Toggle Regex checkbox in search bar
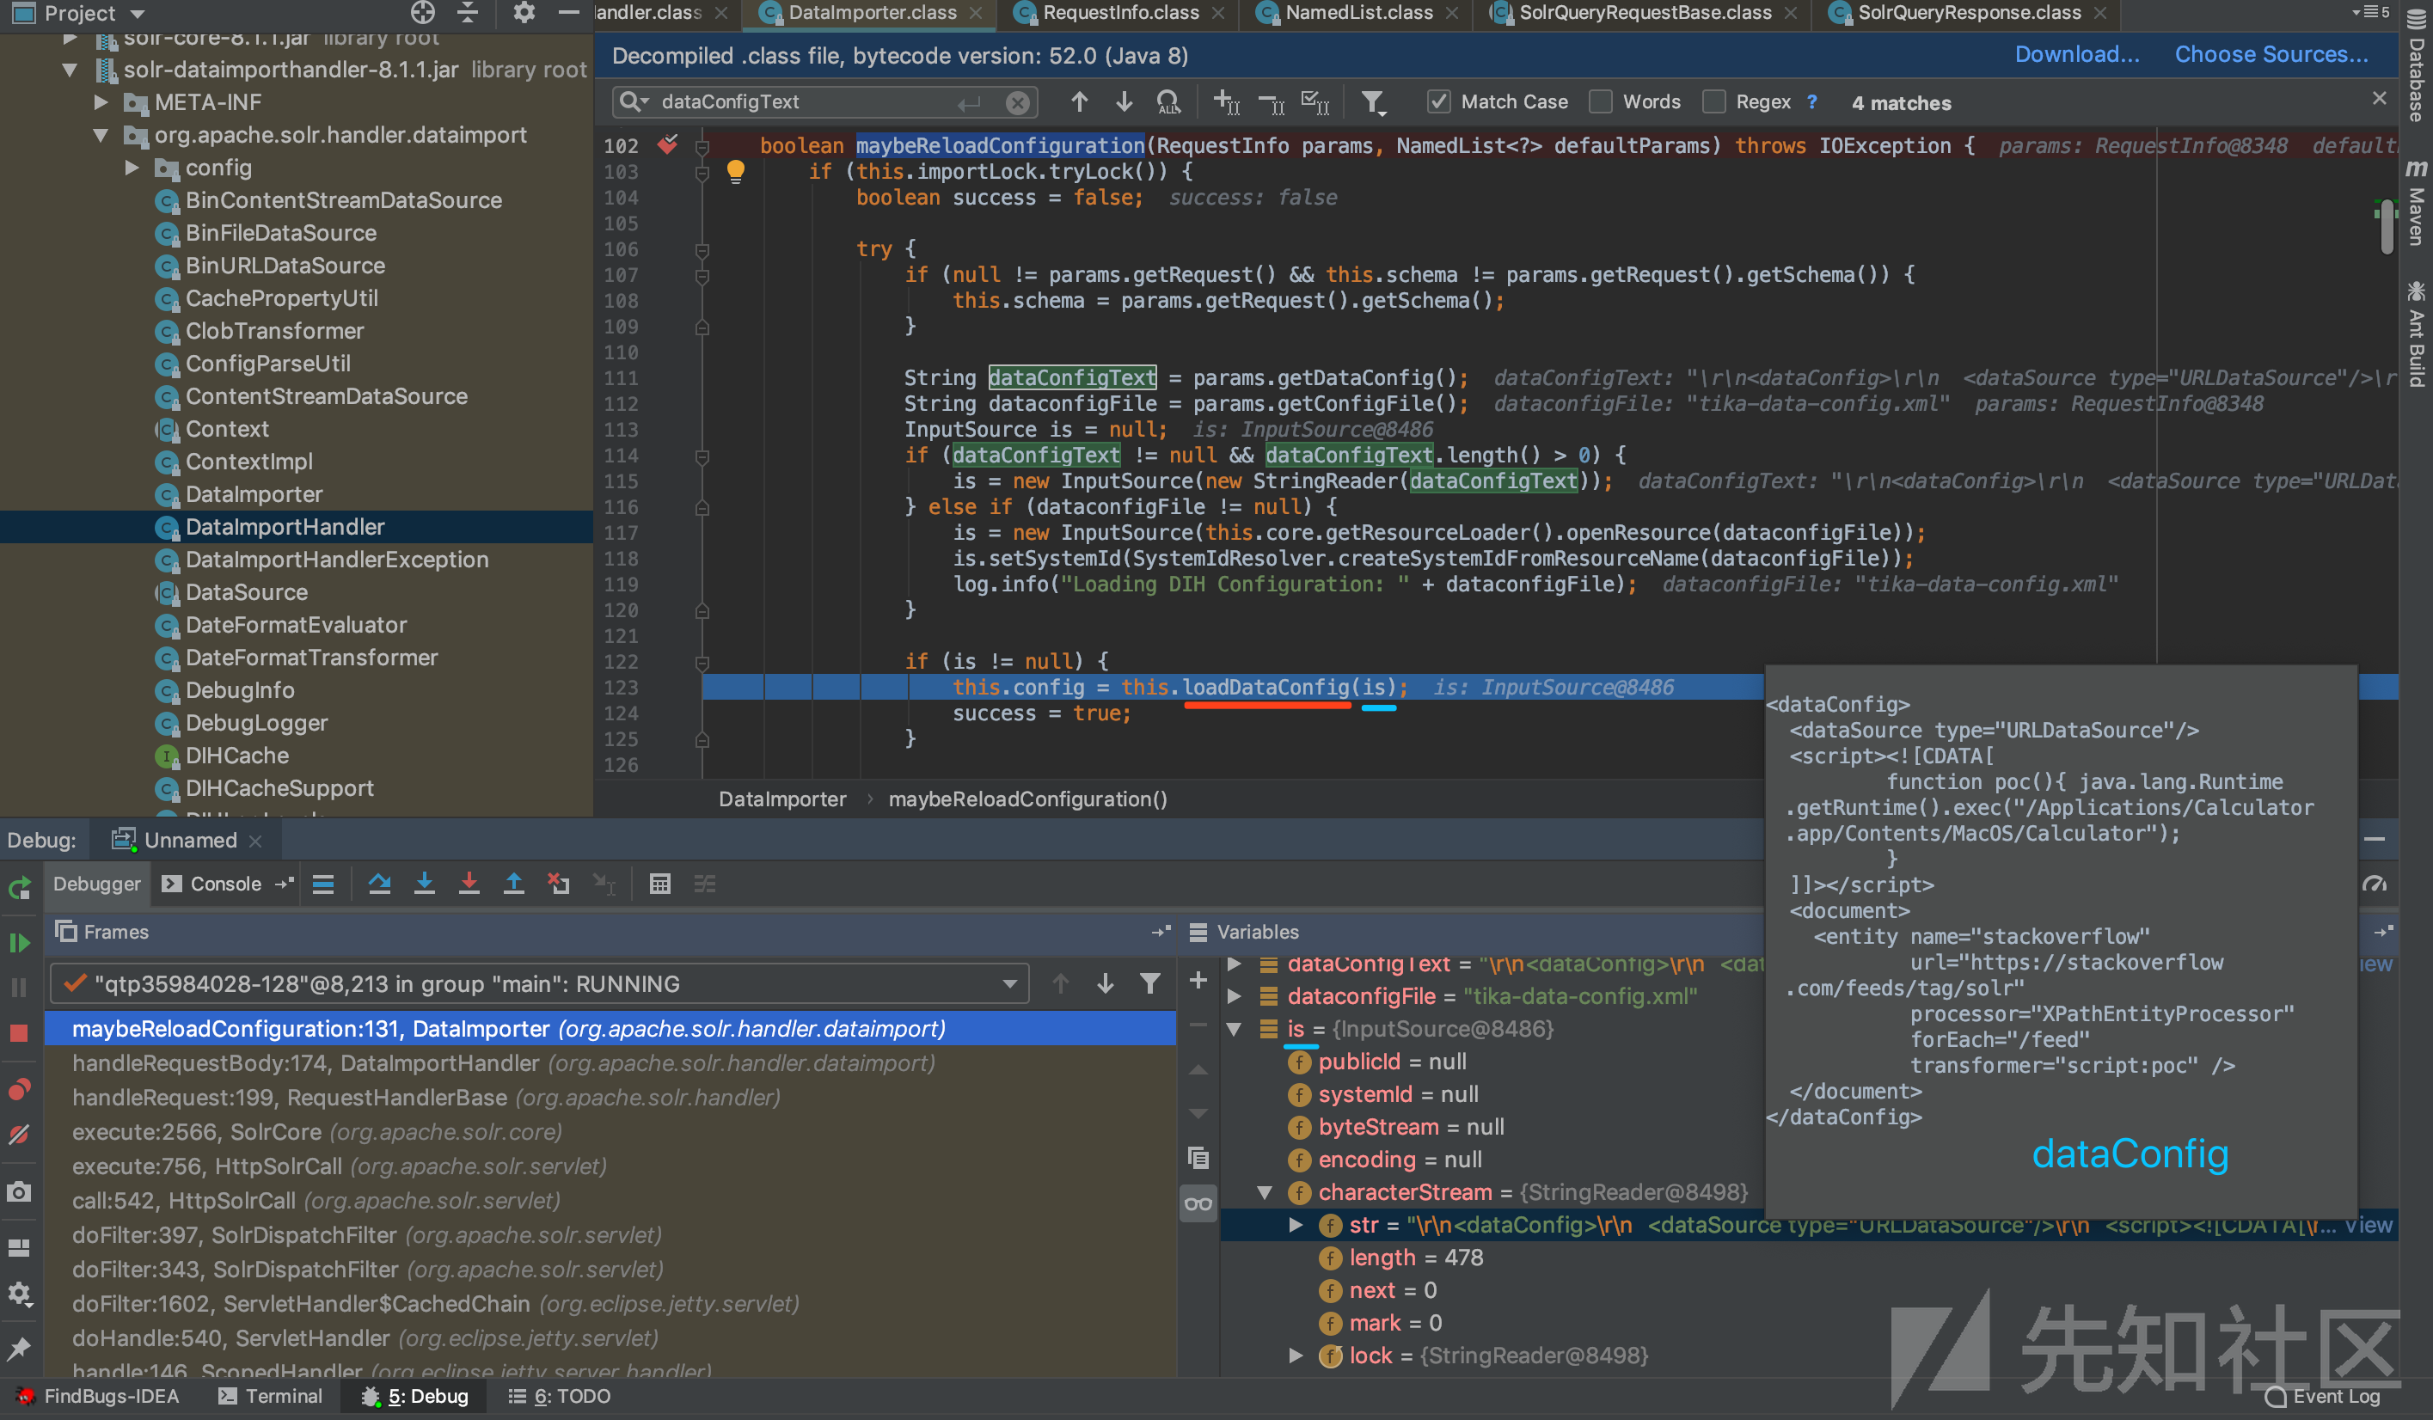The image size is (2433, 1420). pyautogui.click(x=1713, y=101)
